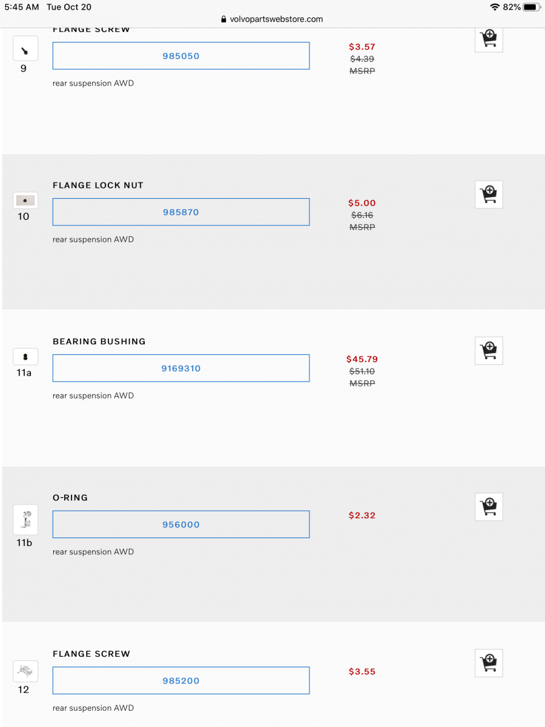Select part number 985200

click(x=181, y=680)
